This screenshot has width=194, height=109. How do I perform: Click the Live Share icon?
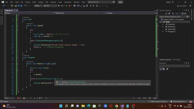178,6
